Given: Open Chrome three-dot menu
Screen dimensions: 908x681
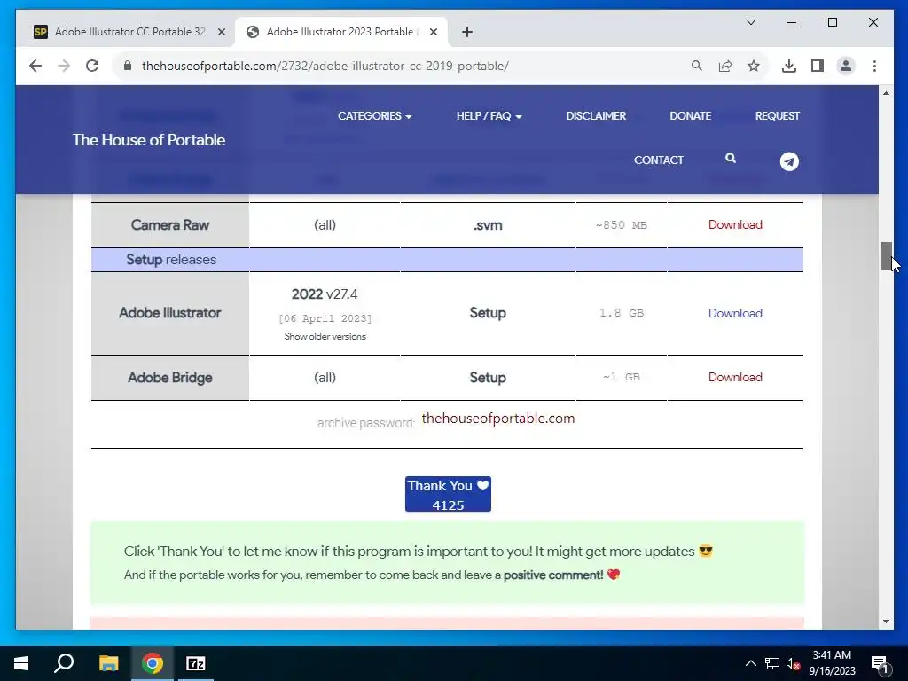Looking at the screenshot, I should point(874,66).
